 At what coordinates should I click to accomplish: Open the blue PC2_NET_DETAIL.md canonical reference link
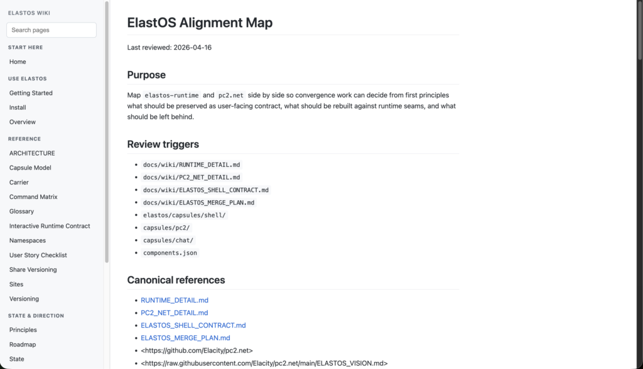point(174,313)
